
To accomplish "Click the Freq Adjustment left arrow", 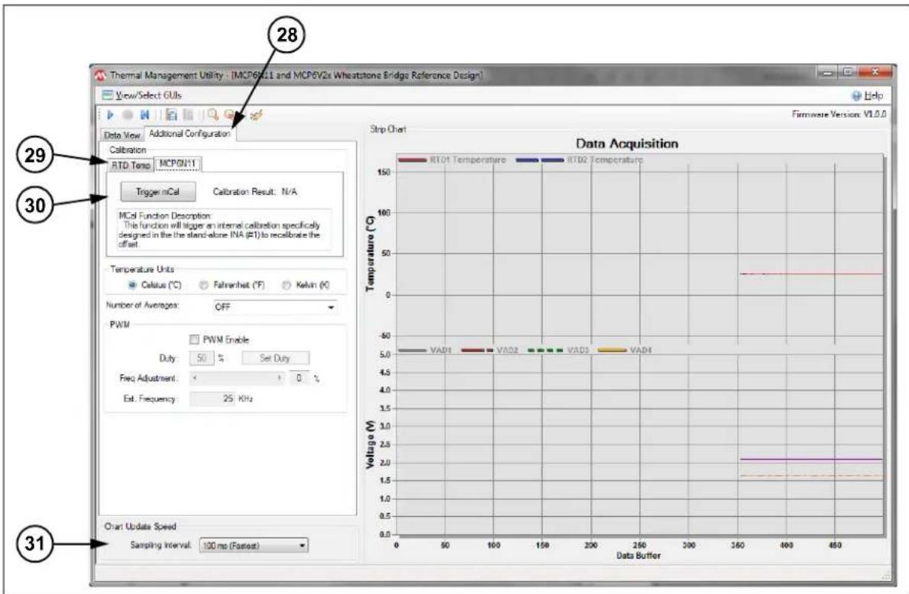I will [195, 378].
